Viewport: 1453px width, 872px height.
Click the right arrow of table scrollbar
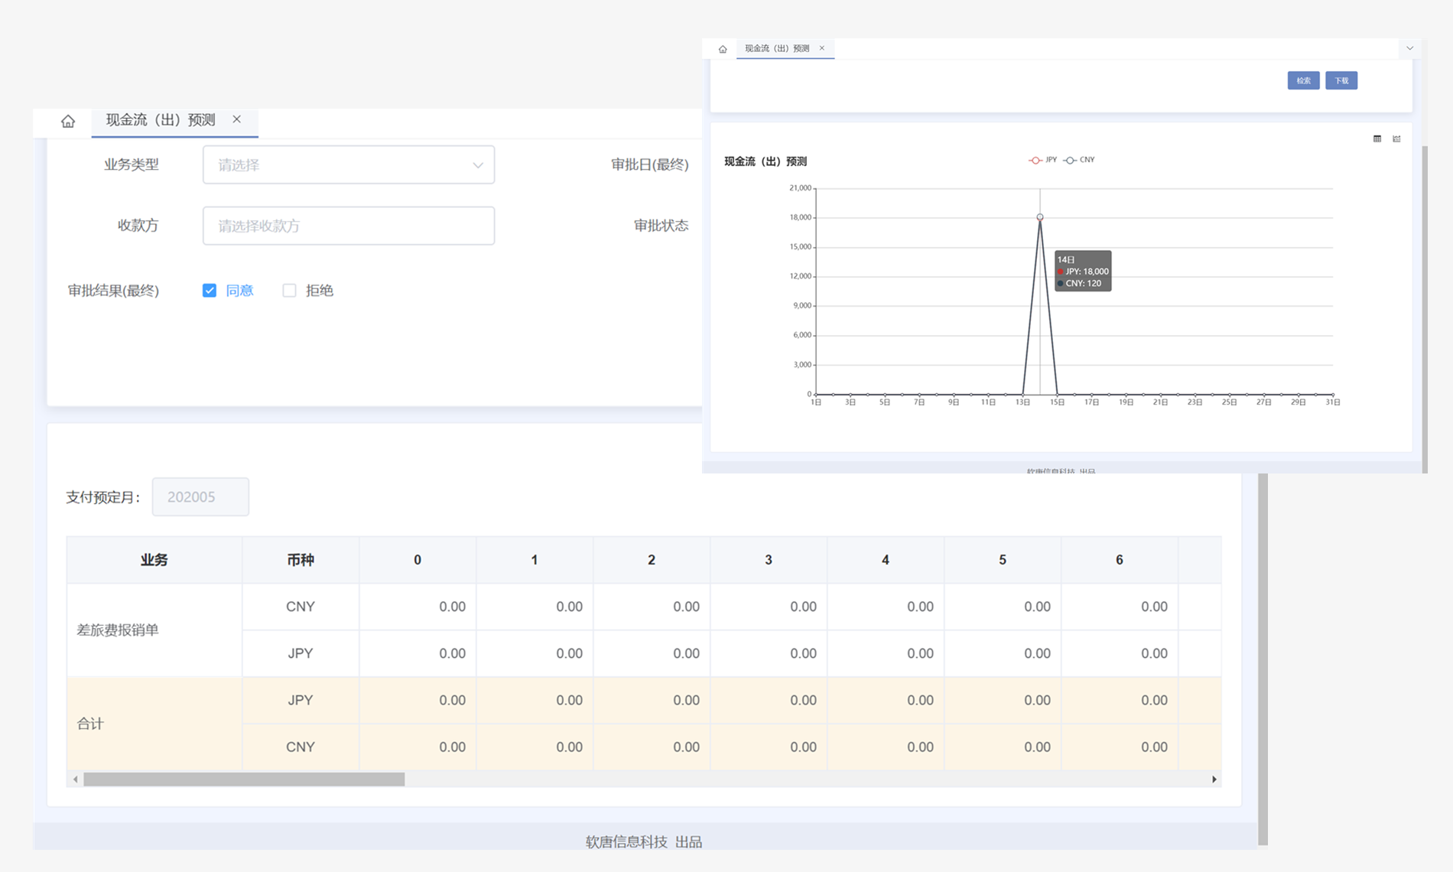(1214, 779)
